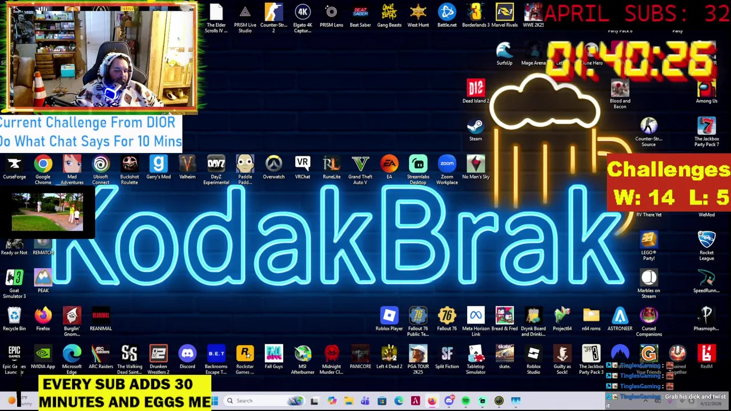Launch Elgato 4K Capture utility
The width and height of the screenshot is (731, 411).
click(303, 18)
